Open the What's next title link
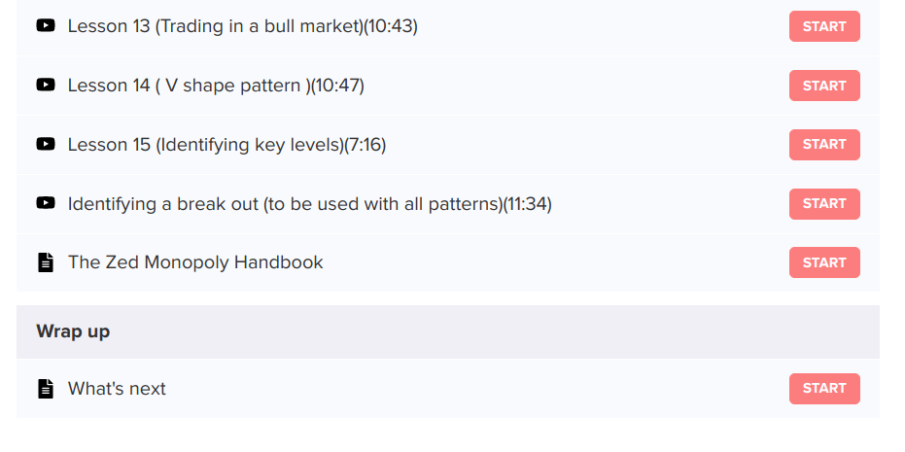This screenshot has width=905, height=452. pyautogui.click(x=117, y=389)
